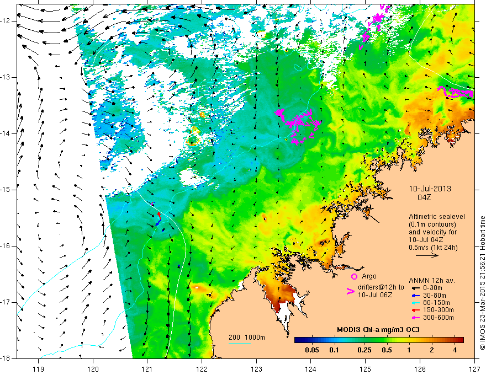Click the '0-30m' depth label

point(432,288)
